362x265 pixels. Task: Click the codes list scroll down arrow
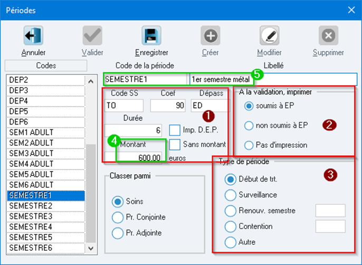(x=91, y=248)
